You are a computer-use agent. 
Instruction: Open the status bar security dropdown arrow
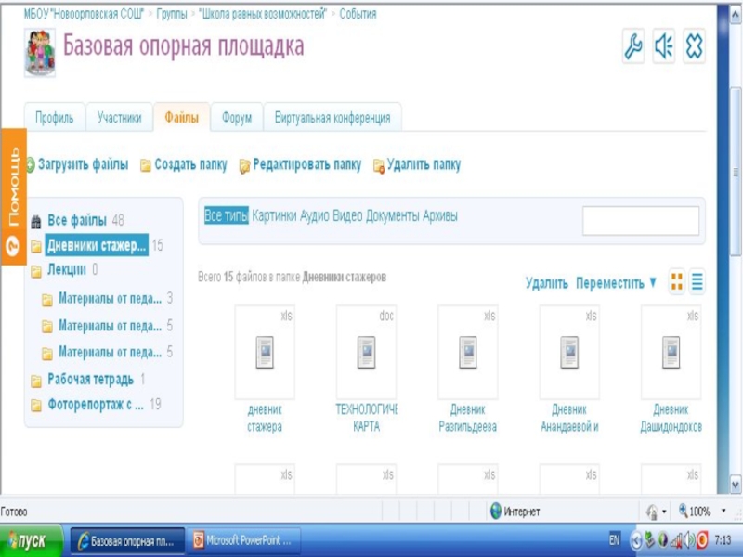pos(664,512)
